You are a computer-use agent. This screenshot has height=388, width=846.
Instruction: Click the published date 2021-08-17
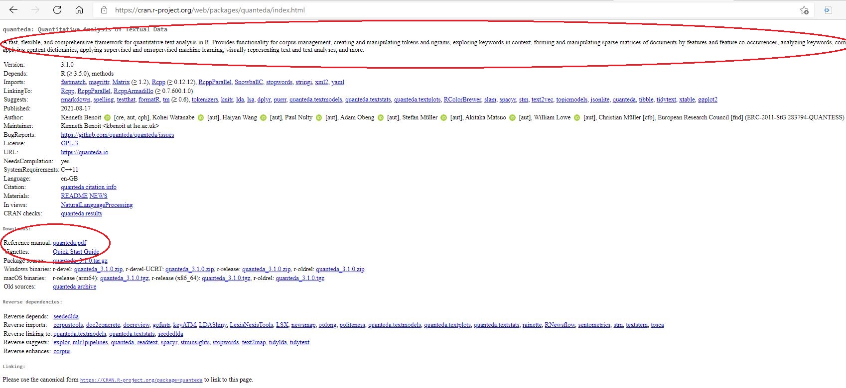tap(76, 108)
